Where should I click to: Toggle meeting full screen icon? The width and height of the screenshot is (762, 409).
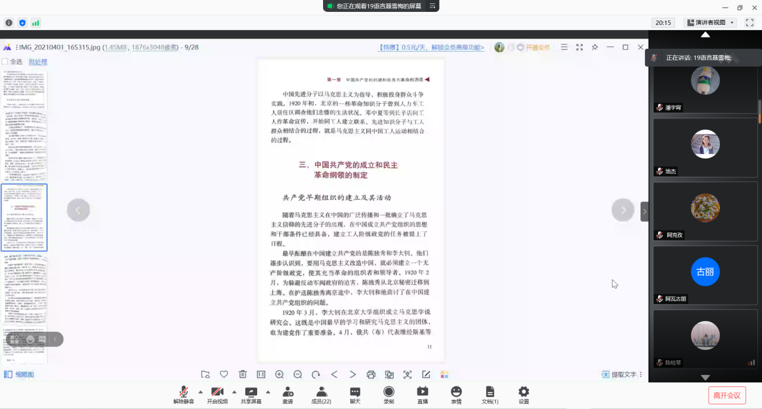(x=749, y=23)
